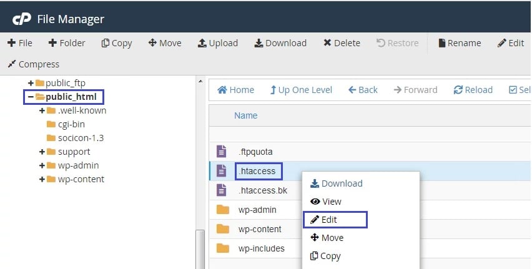Expand the support tree folder
The width and height of the screenshot is (532, 269).
pos(42,152)
